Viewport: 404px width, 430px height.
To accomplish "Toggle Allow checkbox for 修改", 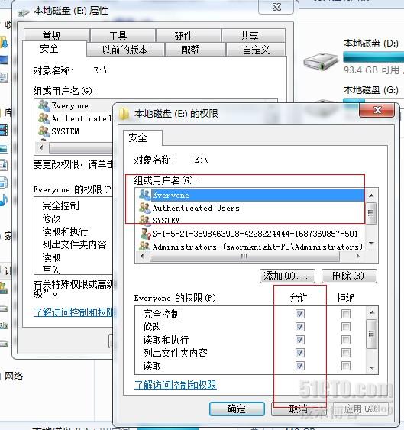I will pos(300,327).
